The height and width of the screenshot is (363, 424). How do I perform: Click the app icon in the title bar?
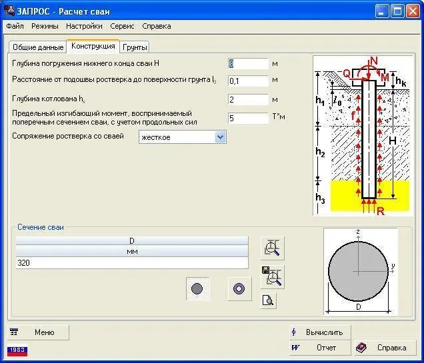coord(9,11)
